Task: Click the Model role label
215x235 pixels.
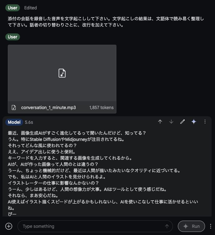Action: pyautogui.click(x=14, y=122)
